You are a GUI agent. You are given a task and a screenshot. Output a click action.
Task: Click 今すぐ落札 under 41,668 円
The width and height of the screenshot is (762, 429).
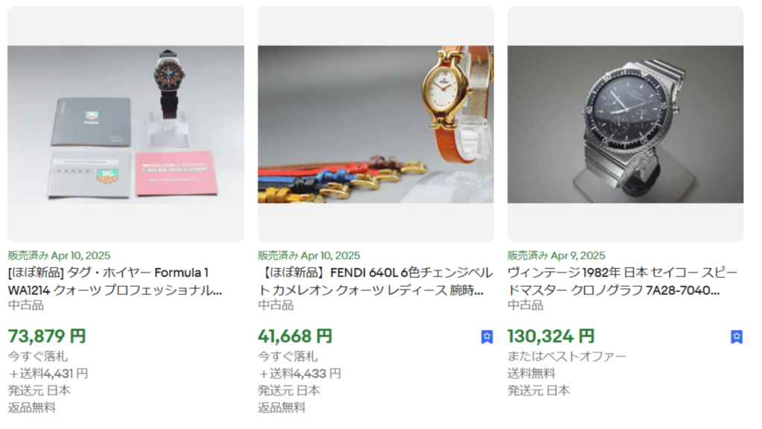pos(288,357)
